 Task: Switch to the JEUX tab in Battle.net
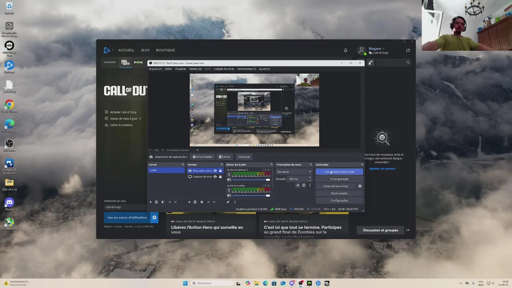[x=145, y=50]
